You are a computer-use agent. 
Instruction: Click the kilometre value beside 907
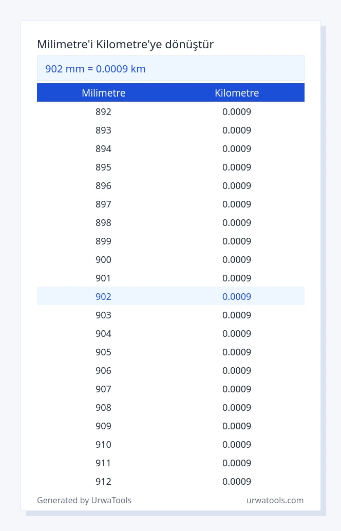237,389
